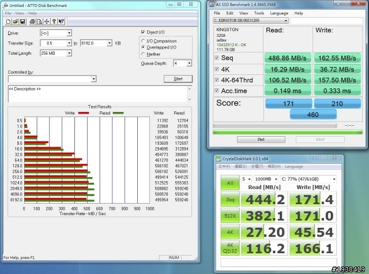The image size is (369, 274).
Task: Click the 512K test button in CrystalDiskMark
Action: point(230,215)
